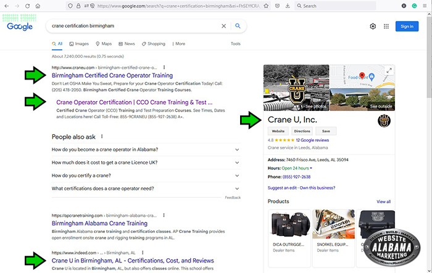Open the 'See outside' street view image
Viewport: 432px width, 273px height.
point(362,99)
